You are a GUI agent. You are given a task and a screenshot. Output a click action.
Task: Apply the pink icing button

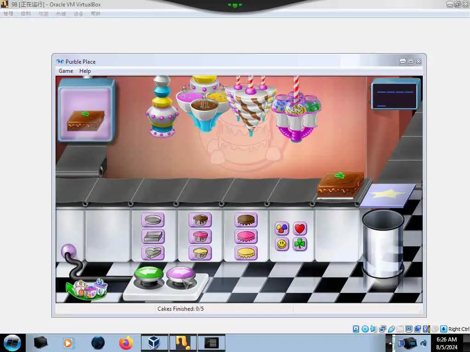click(246, 236)
